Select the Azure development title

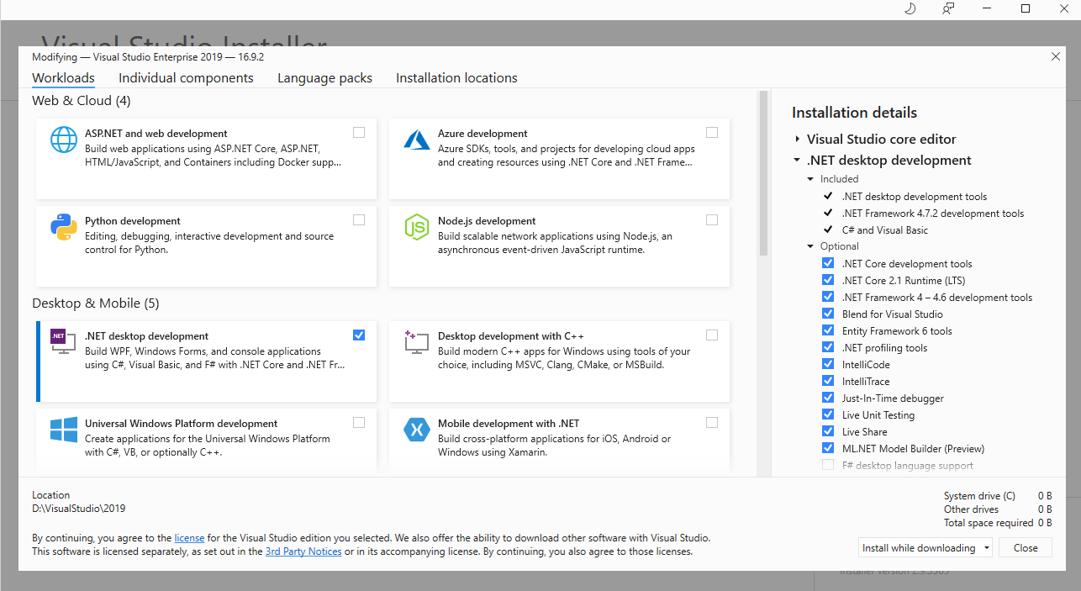(x=482, y=134)
